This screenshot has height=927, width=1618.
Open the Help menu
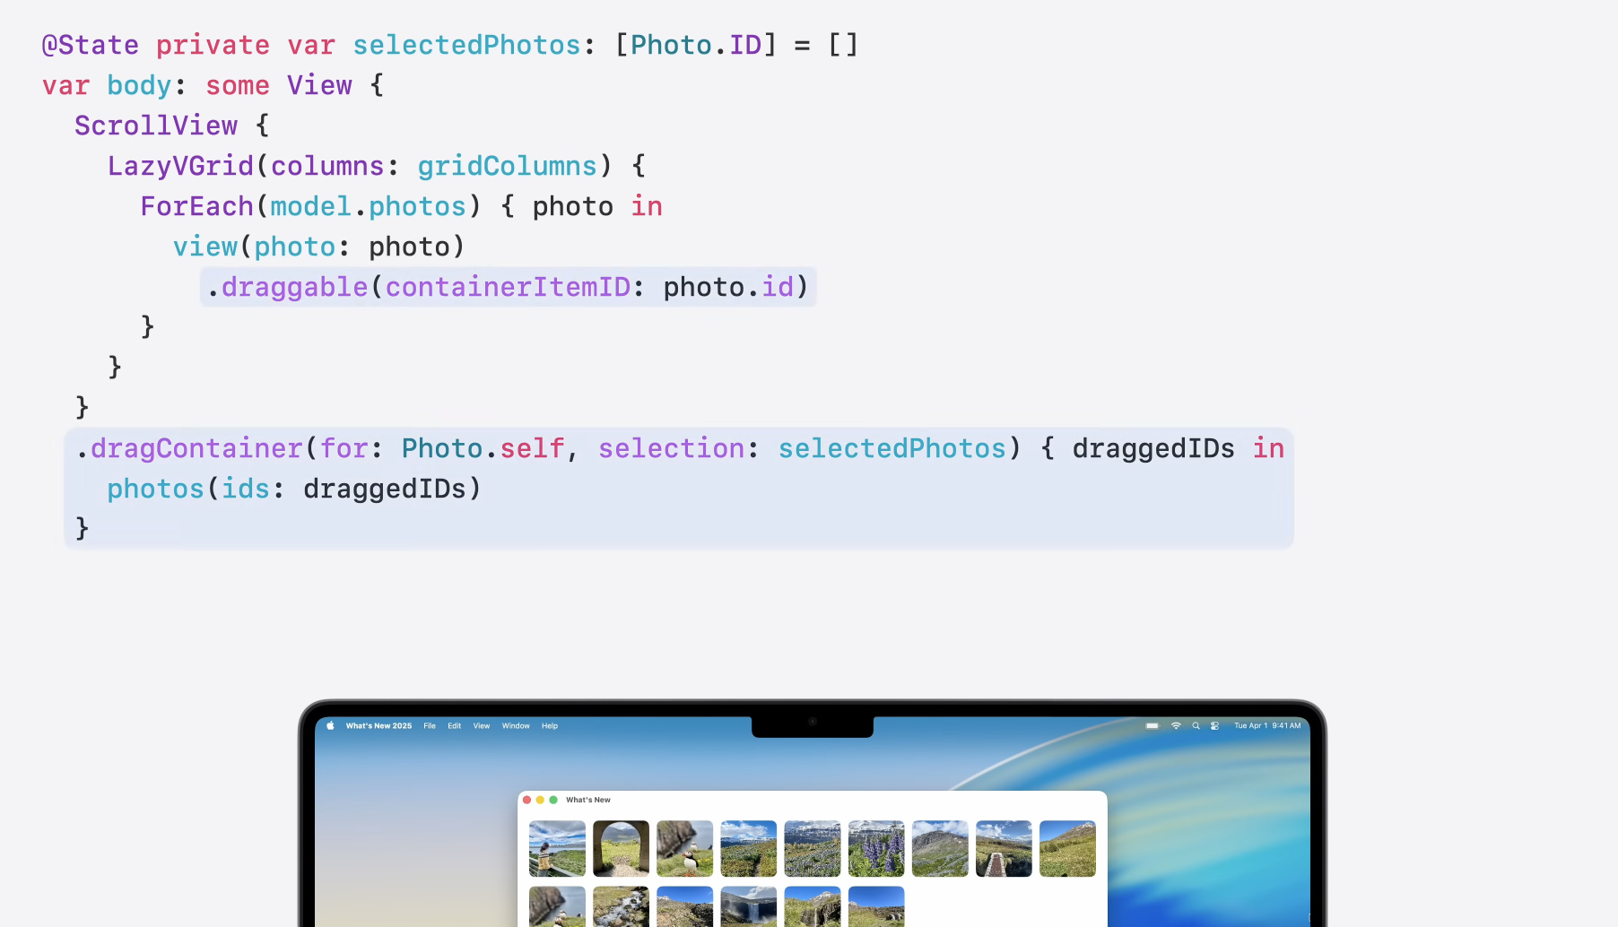coord(550,726)
